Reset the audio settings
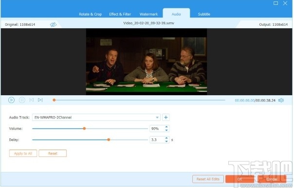 click(x=53, y=154)
